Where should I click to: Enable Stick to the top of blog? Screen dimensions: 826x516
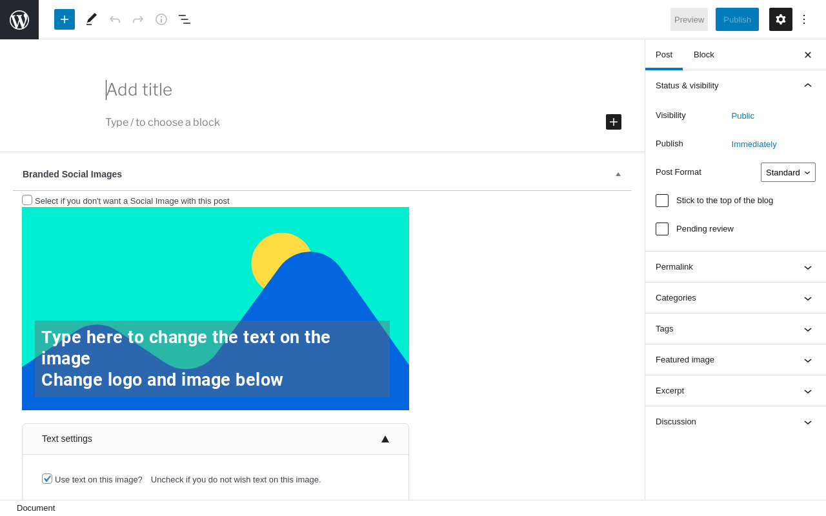(662, 201)
